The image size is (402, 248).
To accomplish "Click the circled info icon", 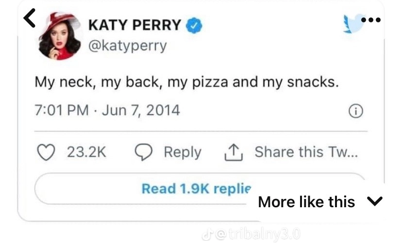I will tap(356, 111).
